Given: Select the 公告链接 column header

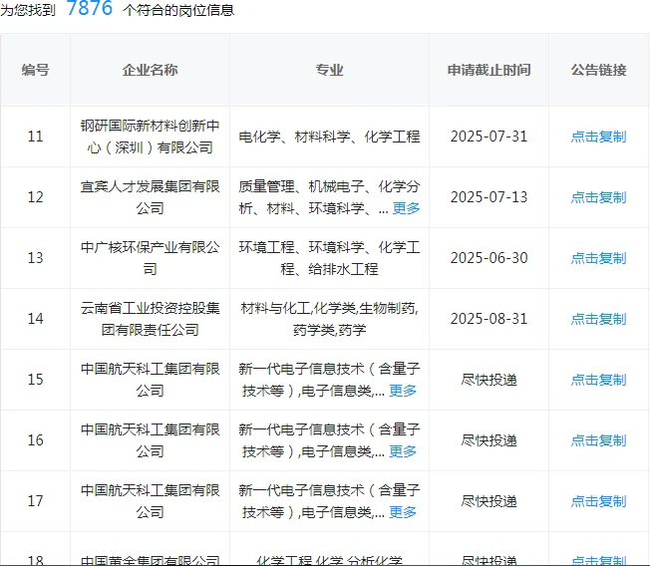Looking at the screenshot, I should 598,70.
